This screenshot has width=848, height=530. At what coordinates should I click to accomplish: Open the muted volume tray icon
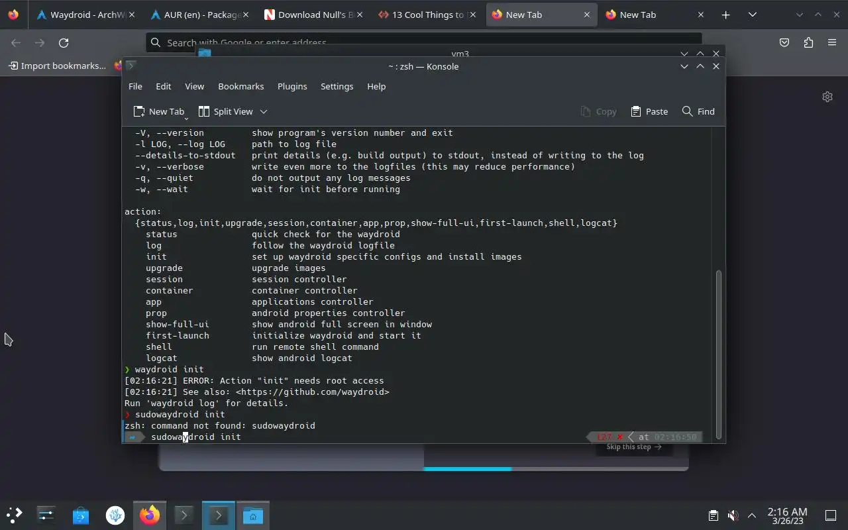[733, 515]
